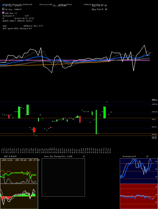This screenshot has height=209, width=158.
Task: Click the large green candle near 06 Nov
Action: click(x=105, y=112)
